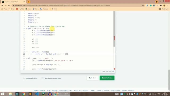Open the system clock and date

[165, 94]
